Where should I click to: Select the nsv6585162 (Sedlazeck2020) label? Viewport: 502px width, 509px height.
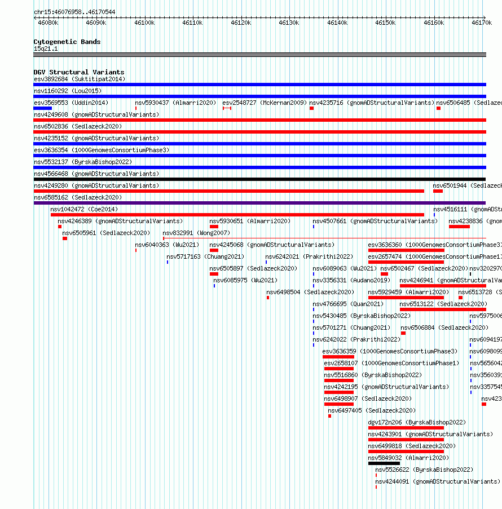click(78, 198)
